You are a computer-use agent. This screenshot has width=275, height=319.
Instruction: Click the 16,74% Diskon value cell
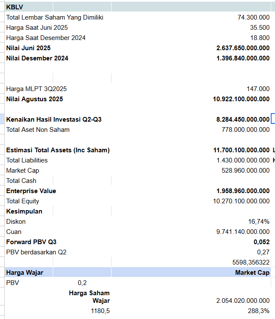(259, 222)
